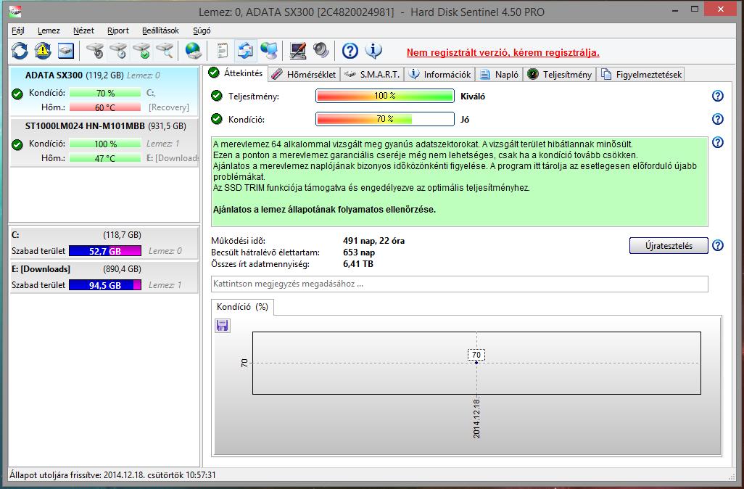Switch to the Napló tab
Viewport: 744px width, 489px height.
[499, 75]
